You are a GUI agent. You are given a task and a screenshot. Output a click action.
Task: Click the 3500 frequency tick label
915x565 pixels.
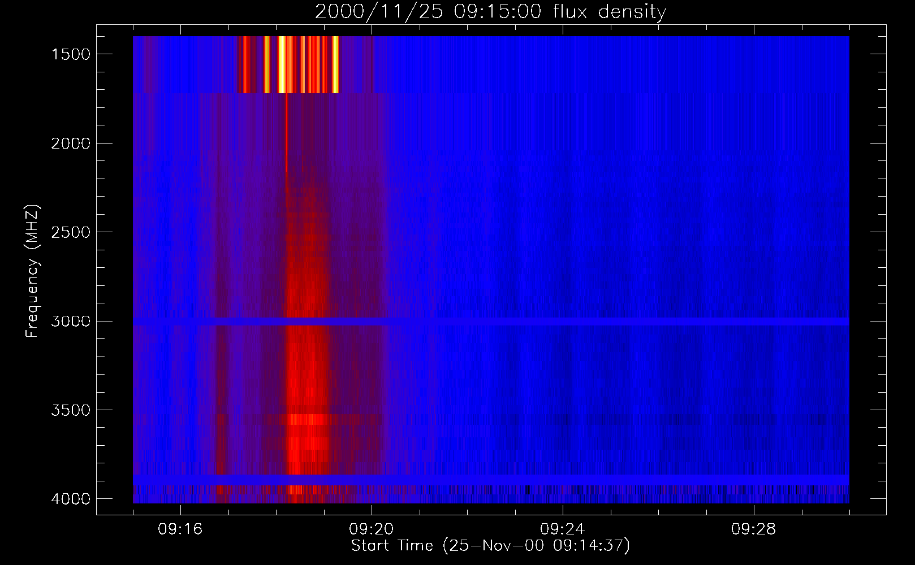click(71, 410)
